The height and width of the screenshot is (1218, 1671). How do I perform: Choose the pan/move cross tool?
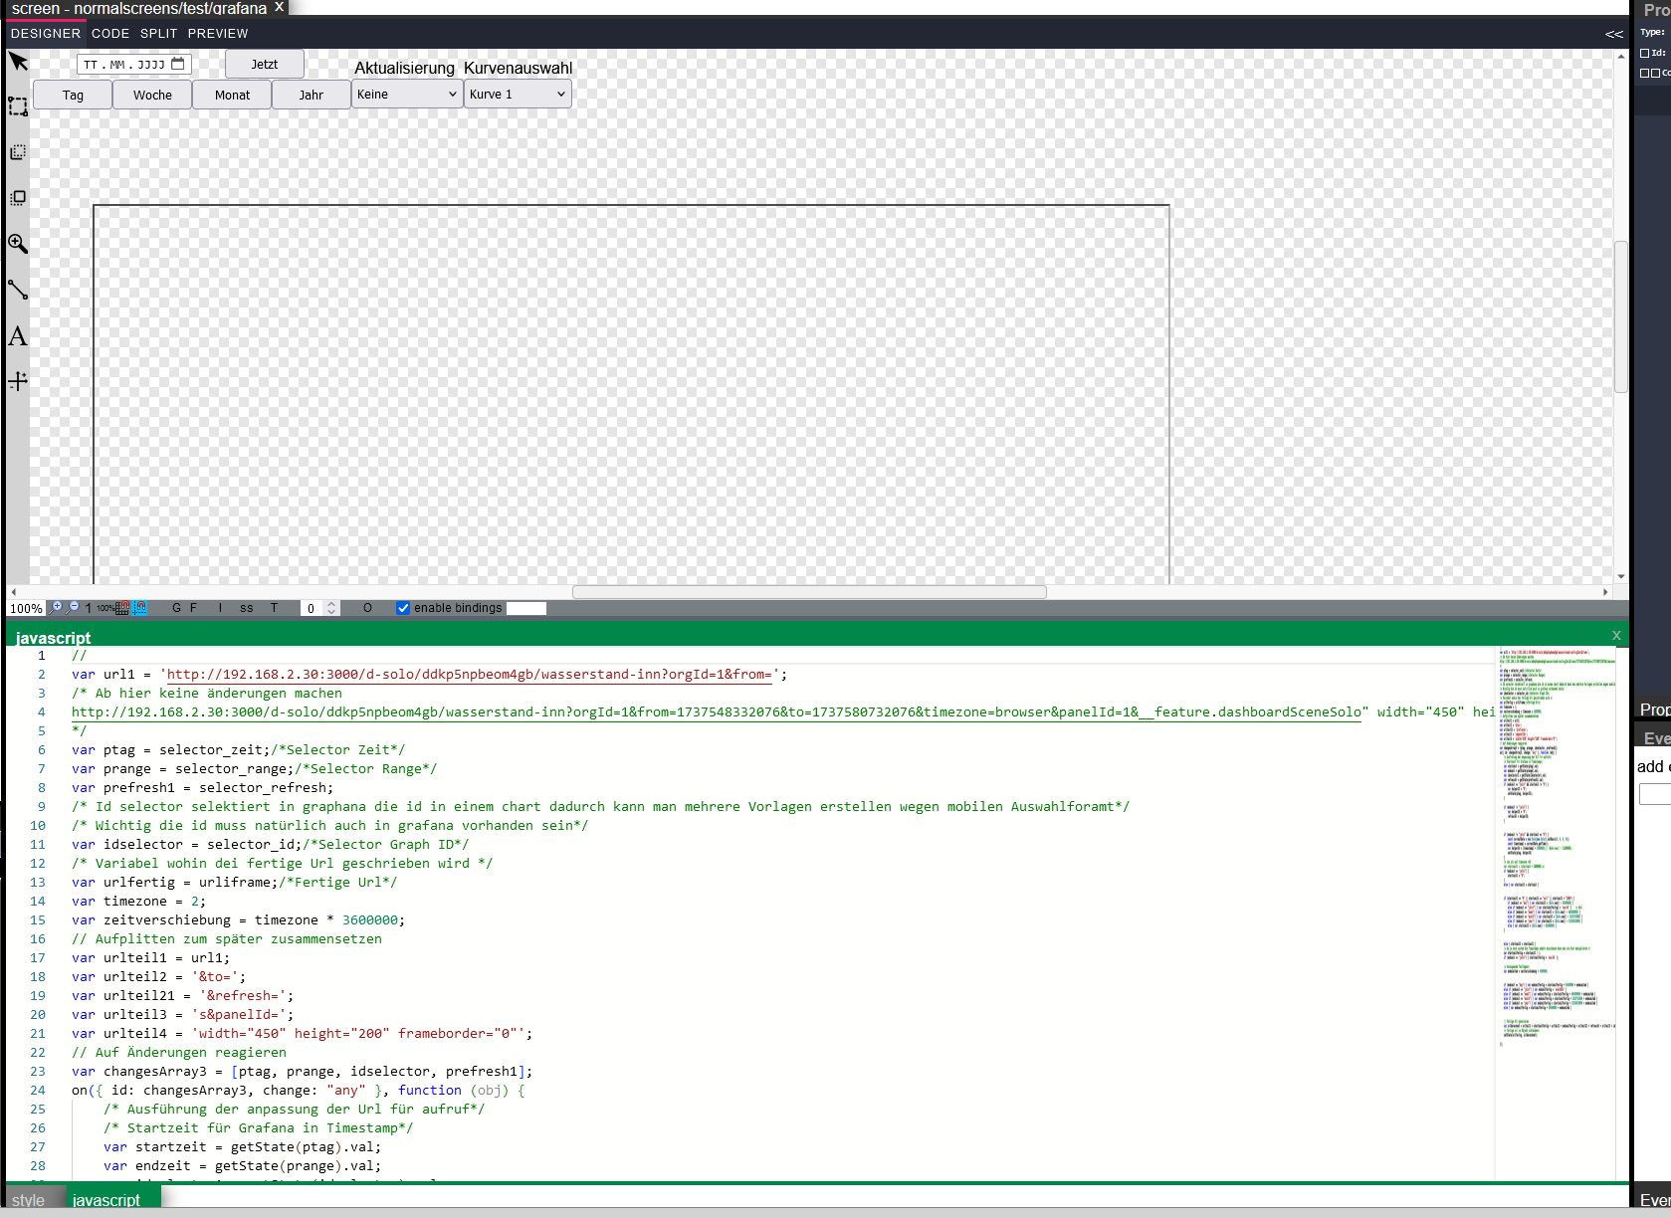coord(18,381)
